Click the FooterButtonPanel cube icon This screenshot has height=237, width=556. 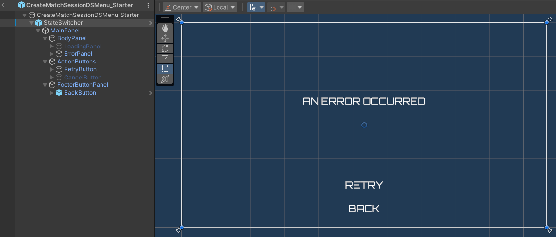pos(52,85)
